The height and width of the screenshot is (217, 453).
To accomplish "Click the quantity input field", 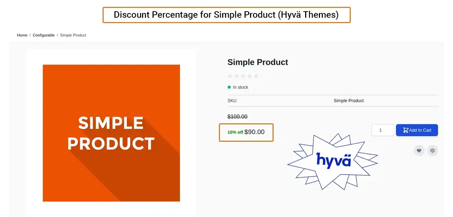I will [x=382, y=130].
